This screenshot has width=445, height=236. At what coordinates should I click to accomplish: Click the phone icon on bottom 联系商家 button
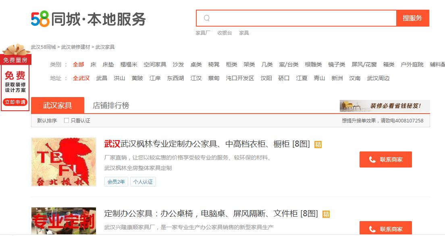(x=371, y=229)
